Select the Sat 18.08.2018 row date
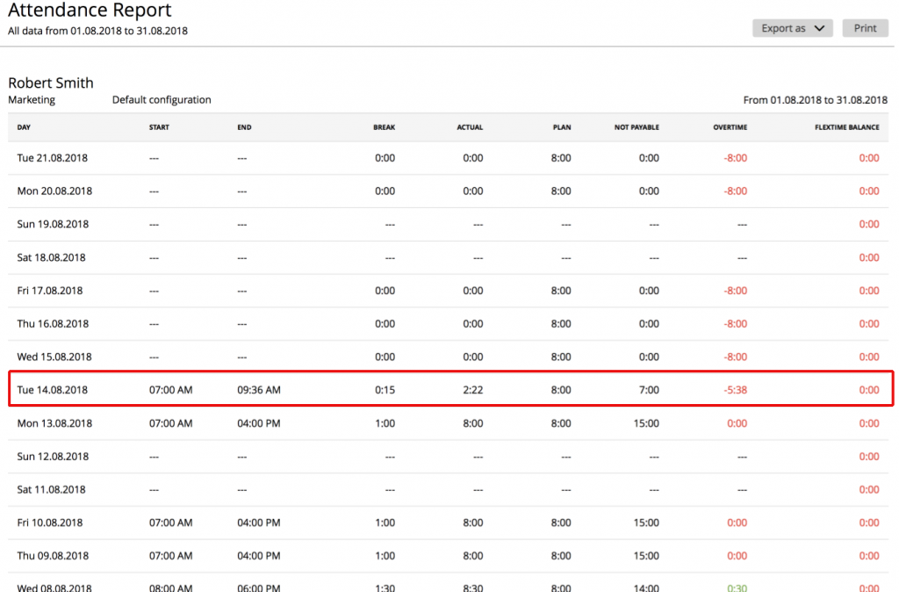Image resolution: width=899 pixels, height=592 pixels. coord(51,257)
